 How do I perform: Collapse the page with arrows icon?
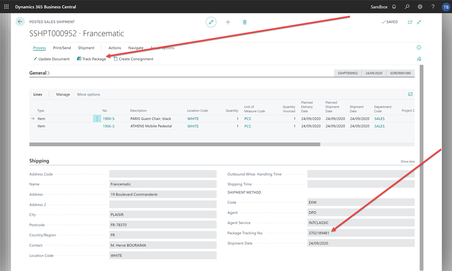click(x=419, y=22)
